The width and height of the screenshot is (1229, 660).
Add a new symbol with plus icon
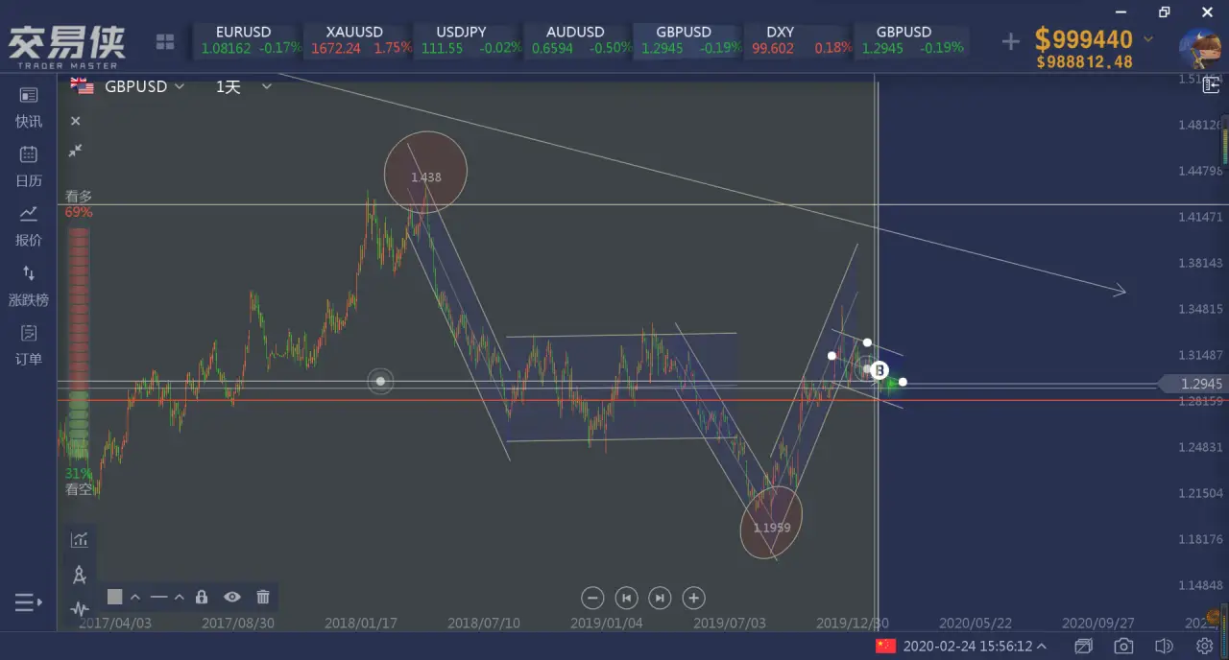1010,41
